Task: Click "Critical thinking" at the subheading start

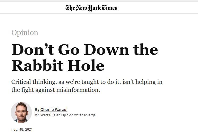Action: [x=34, y=82]
